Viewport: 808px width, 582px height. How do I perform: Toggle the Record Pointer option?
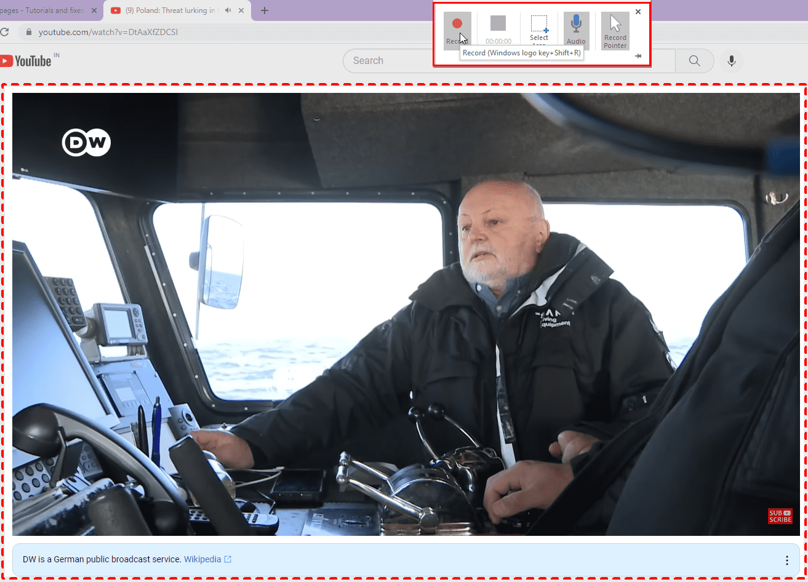(x=615, y=28)
